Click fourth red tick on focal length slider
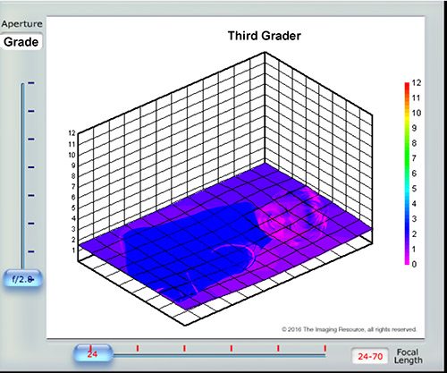 point(232,348)
